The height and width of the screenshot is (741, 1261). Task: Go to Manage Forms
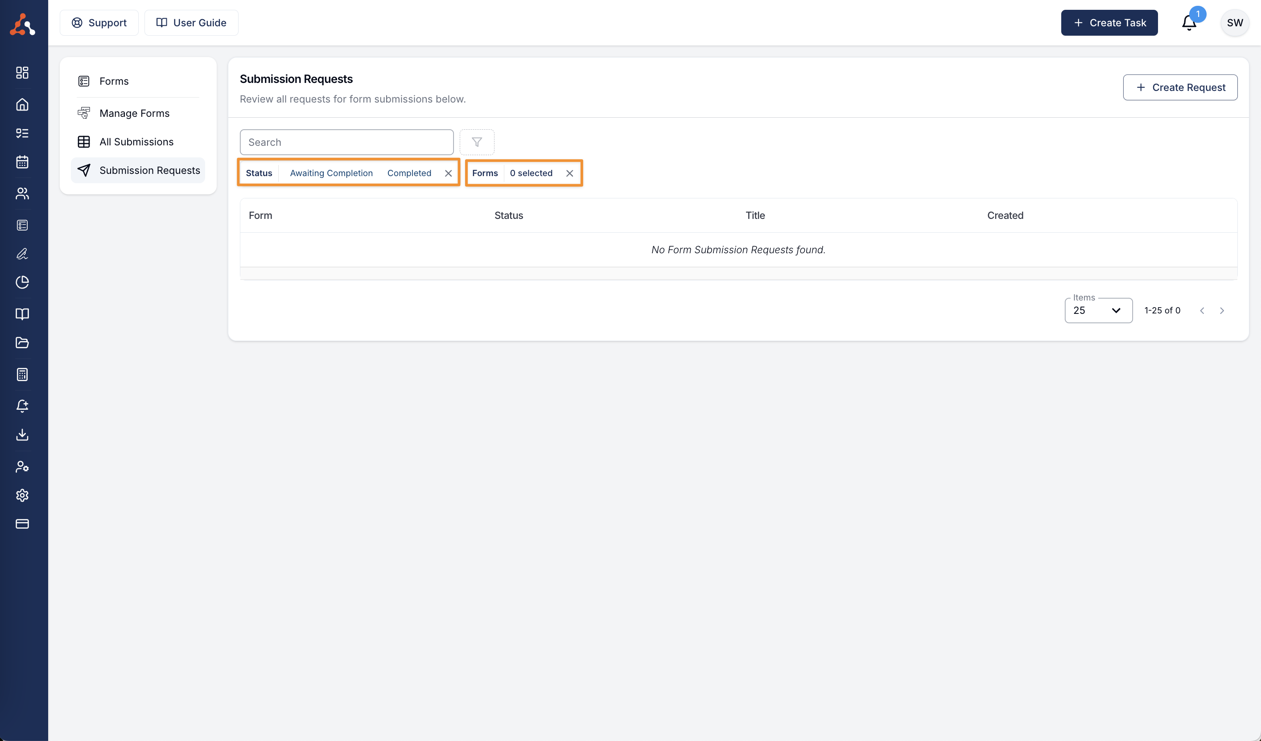click(134, 113)
